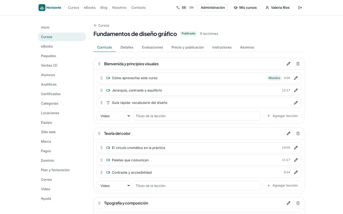Image resolution: width=343 pixels, height=214 pixels.
Task: Open Mis cursos
Action: (245, 8)
